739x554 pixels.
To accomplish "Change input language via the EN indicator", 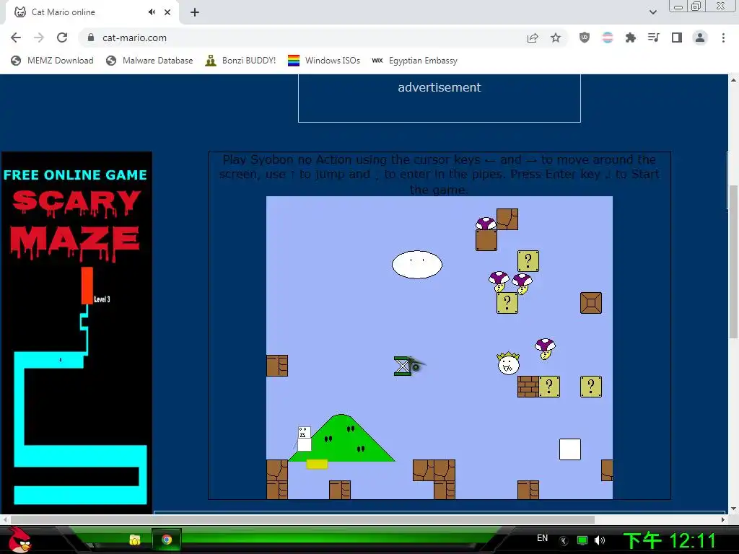I will (x=543, y=538).
